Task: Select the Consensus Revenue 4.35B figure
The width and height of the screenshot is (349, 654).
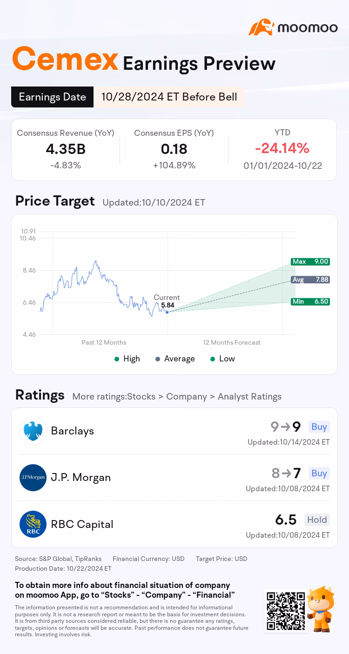Action: click(66, 149)
